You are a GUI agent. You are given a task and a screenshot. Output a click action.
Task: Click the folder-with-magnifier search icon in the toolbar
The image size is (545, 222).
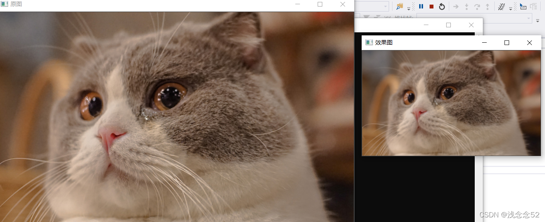[x=399, y=6]
